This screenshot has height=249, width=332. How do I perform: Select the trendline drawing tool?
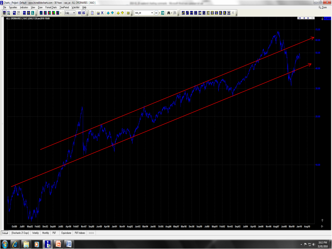[x=187, y=13]
